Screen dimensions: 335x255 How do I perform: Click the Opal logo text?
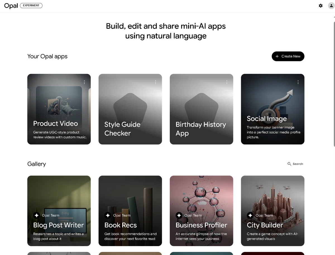(11, 6)
